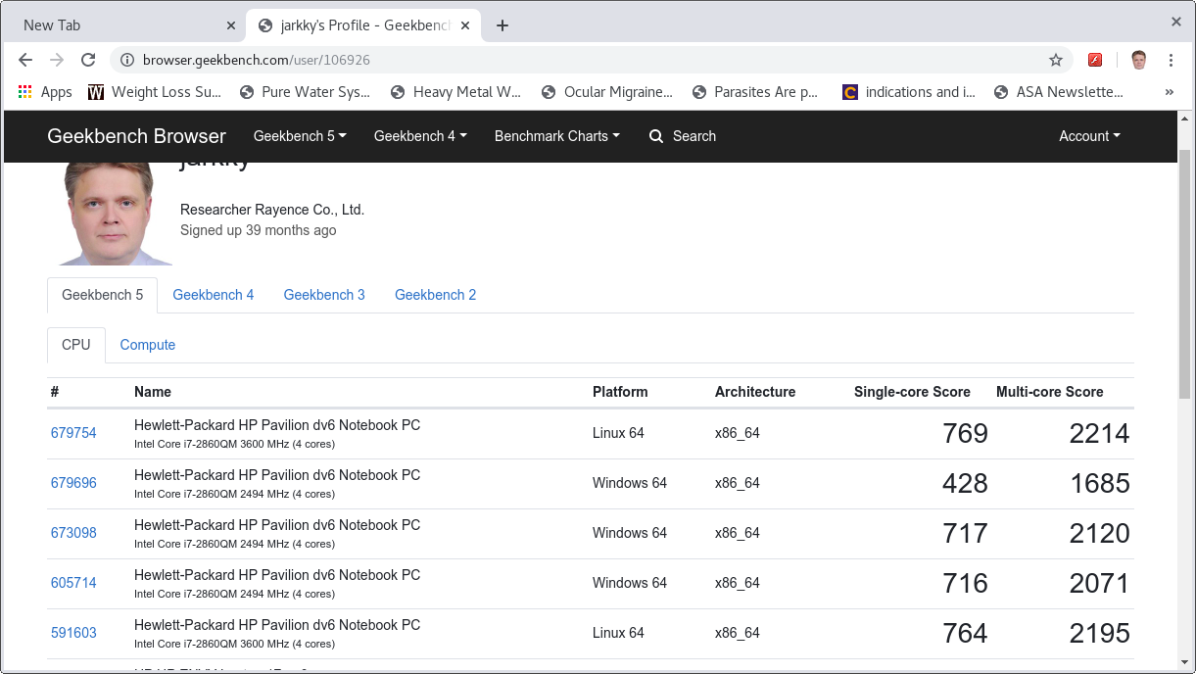Image resolution: width=1196 pixels, height=674 pixels.
Task: Go back with the browser back arrow
Action: coord(25,60)
